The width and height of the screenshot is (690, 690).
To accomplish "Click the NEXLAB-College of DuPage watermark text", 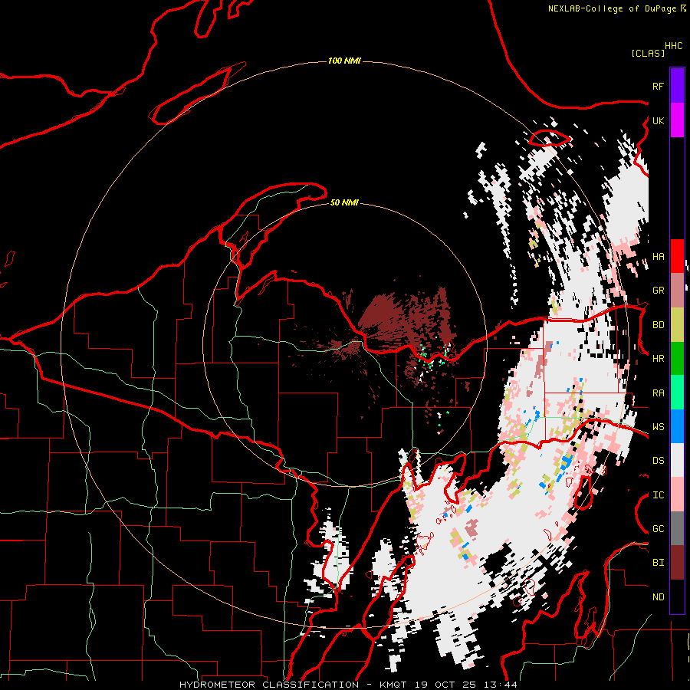I will click(x=612, y=8).
